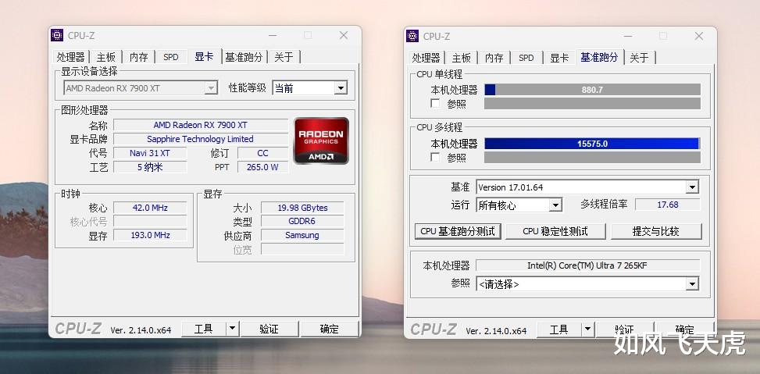Click 确定 button in left window
The image size is (760, 374).
pyautogui.click(x=330, y=329)
